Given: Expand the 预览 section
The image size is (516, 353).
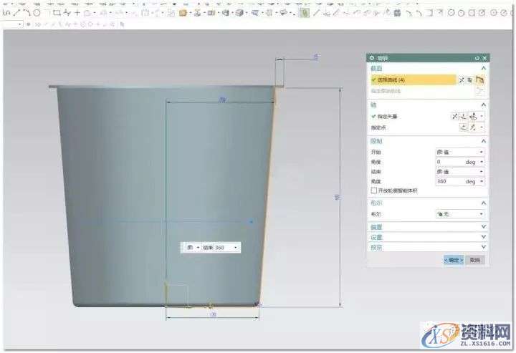Looking at the screenshot, I should tap(484, 246).
